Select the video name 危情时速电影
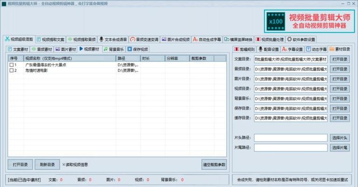Viewport: 358px width, 187px height. click(x=36, y=71)
